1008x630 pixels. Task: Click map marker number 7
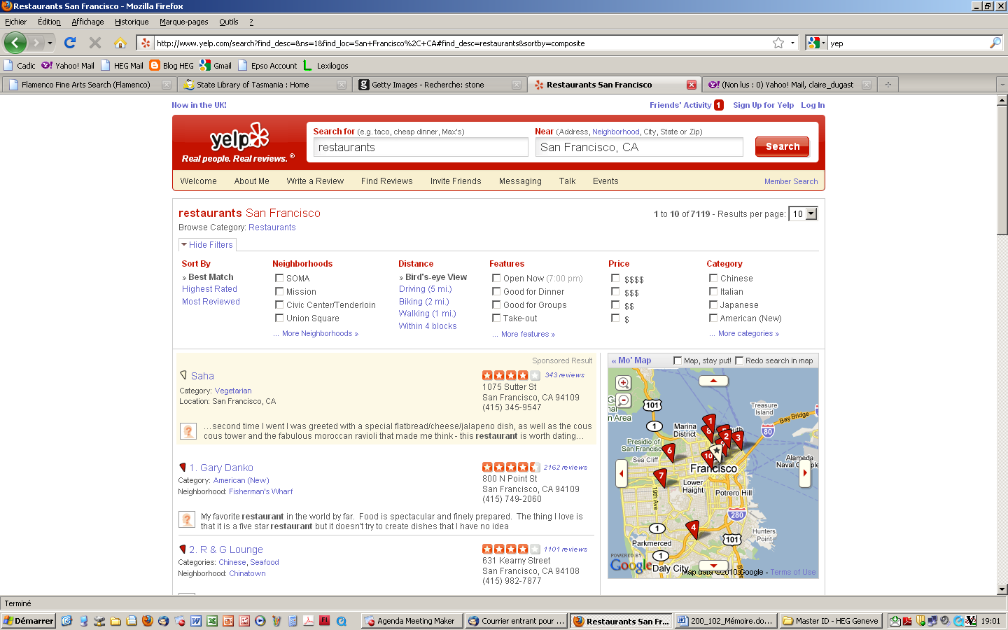click(x=661, y=477)
